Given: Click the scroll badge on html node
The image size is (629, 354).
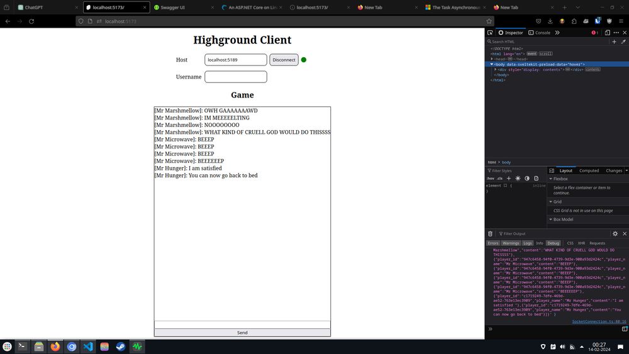Looking at the screenshot, I should tap(545, 53).
